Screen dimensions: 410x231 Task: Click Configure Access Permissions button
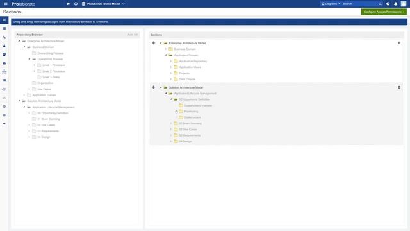[384, 12]
